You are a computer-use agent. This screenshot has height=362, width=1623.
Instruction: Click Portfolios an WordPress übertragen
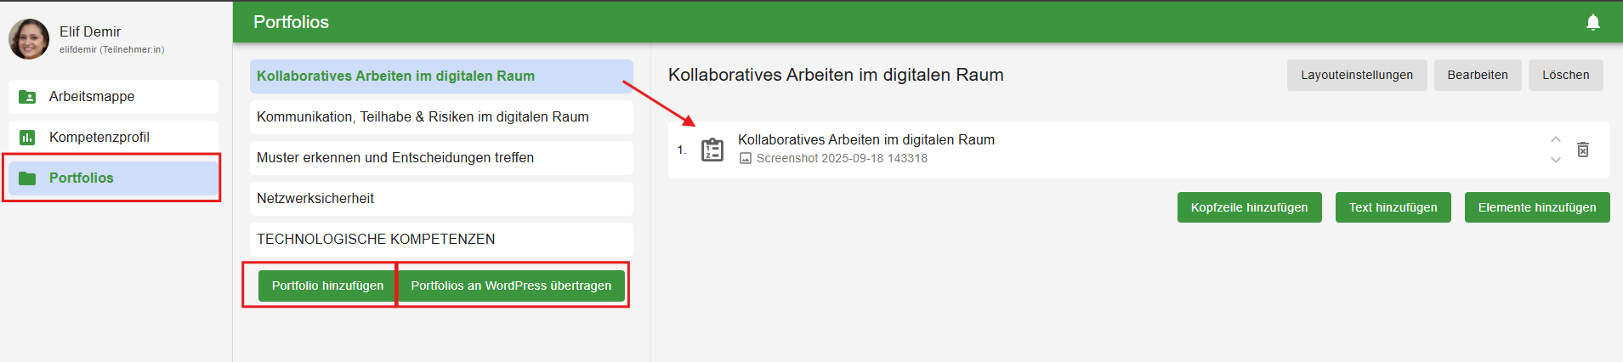[x=511, y=286]
